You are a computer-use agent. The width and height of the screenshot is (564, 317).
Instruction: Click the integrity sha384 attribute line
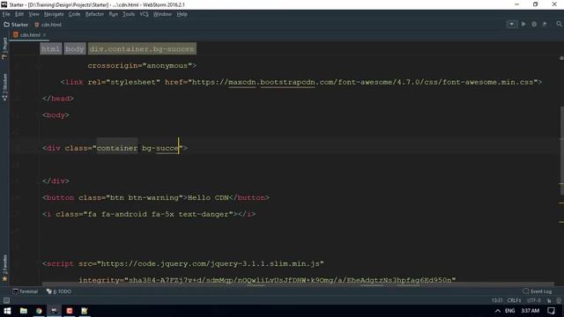coord(267,280)
